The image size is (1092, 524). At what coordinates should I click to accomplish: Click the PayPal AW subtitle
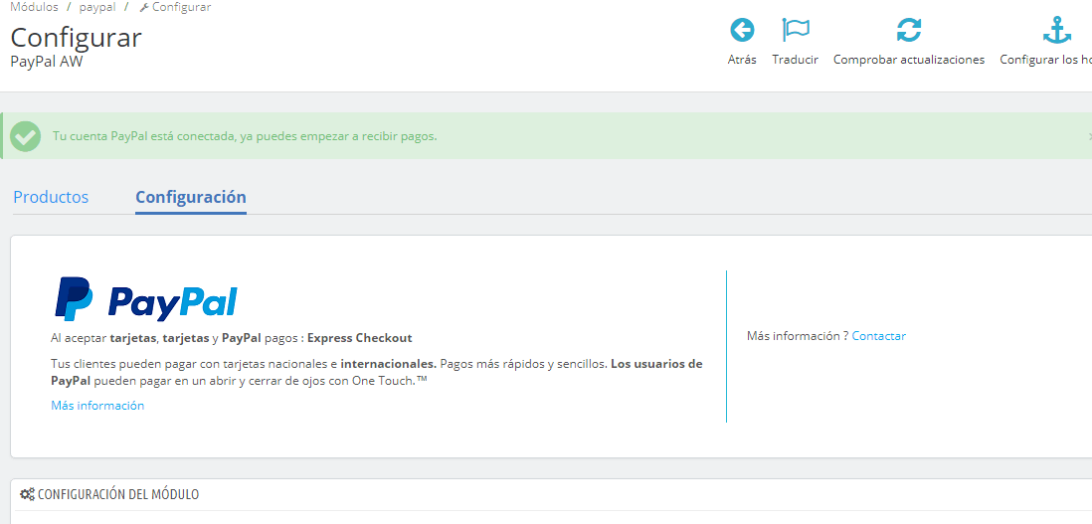(x=47, y=61)
